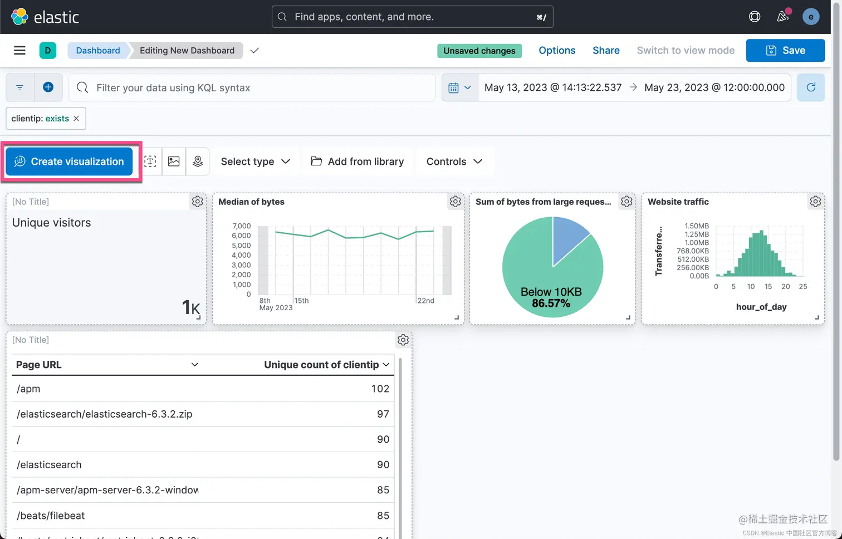
Task: Grab resize handle of Median of bytes panel
Action: 457,317
